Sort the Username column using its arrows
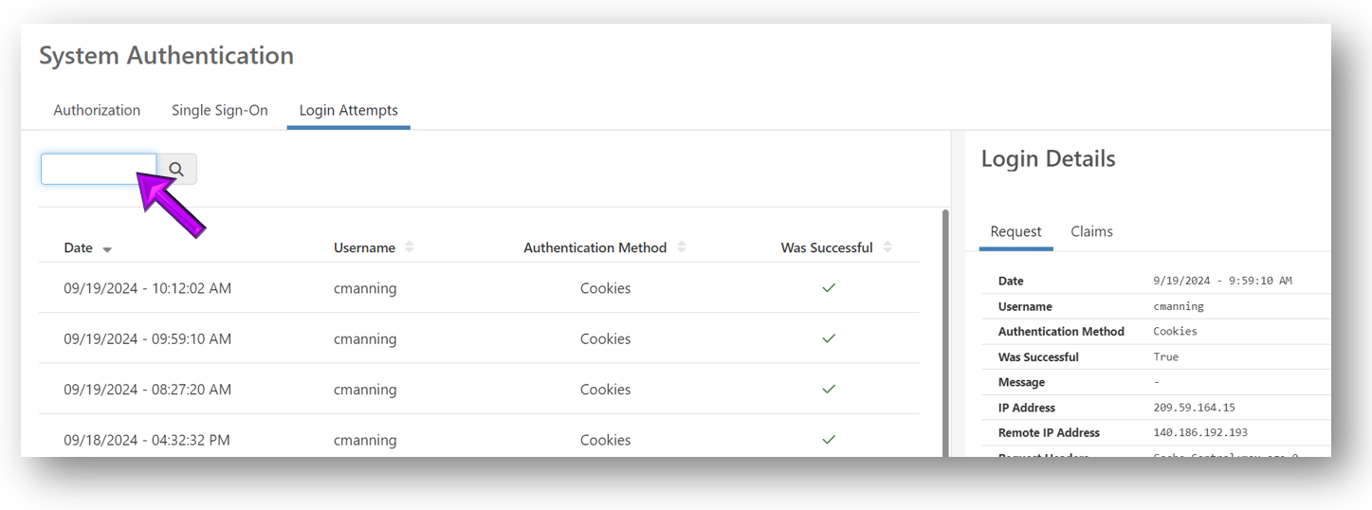Viewport: 1372px width, 510px height. pos(410,247)
